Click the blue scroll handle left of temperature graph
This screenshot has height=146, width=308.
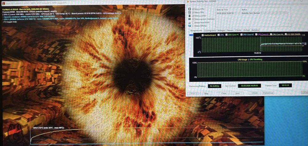coord(191,35)
